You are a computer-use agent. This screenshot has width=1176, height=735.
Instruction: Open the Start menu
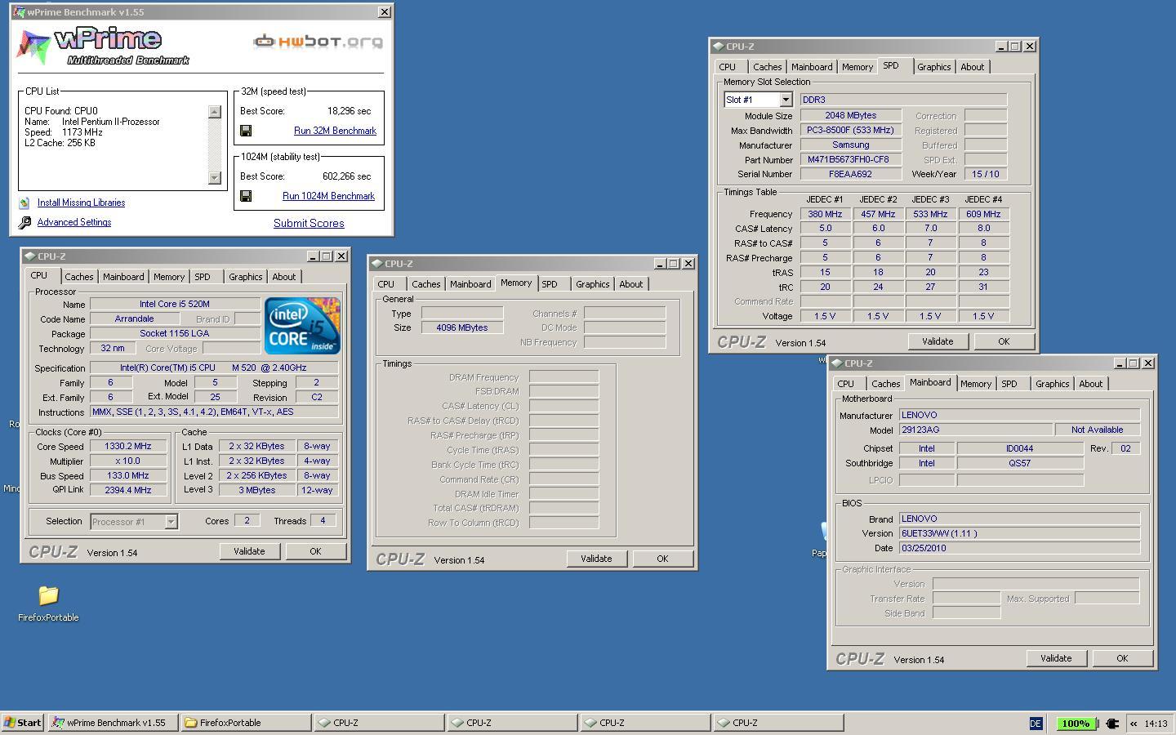point(23,723)
